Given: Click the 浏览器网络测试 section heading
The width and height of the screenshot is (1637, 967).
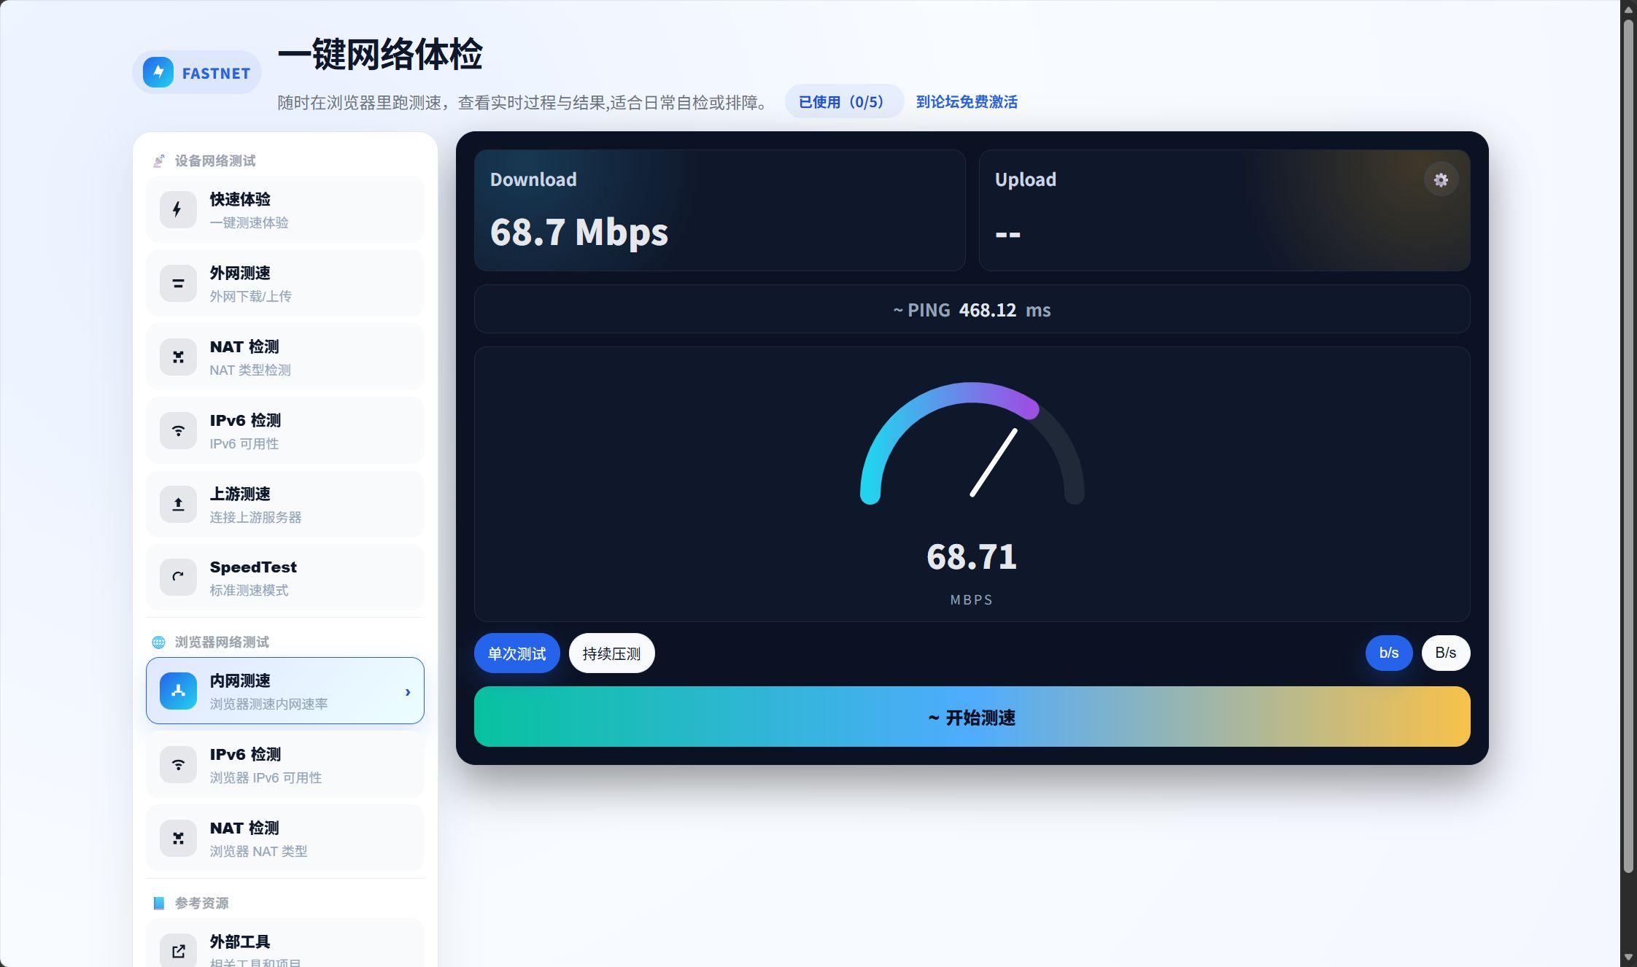Looking at the screenshot, I should coord(222,642).
